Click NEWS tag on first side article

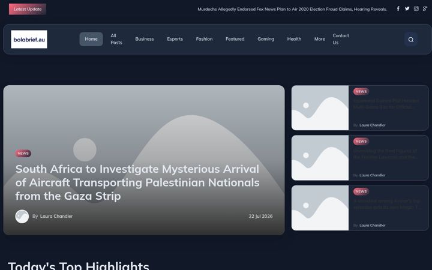click(x=361, y=91)
